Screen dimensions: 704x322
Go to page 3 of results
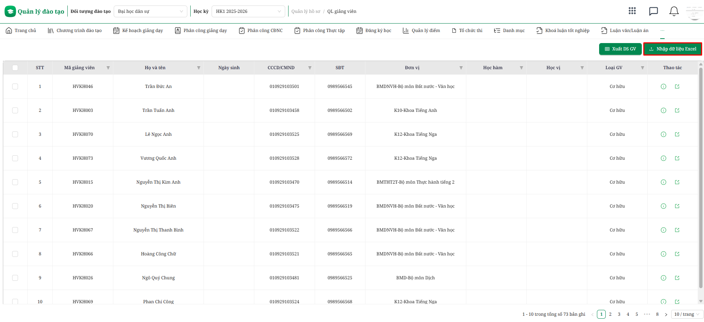[x=619, y=314]
